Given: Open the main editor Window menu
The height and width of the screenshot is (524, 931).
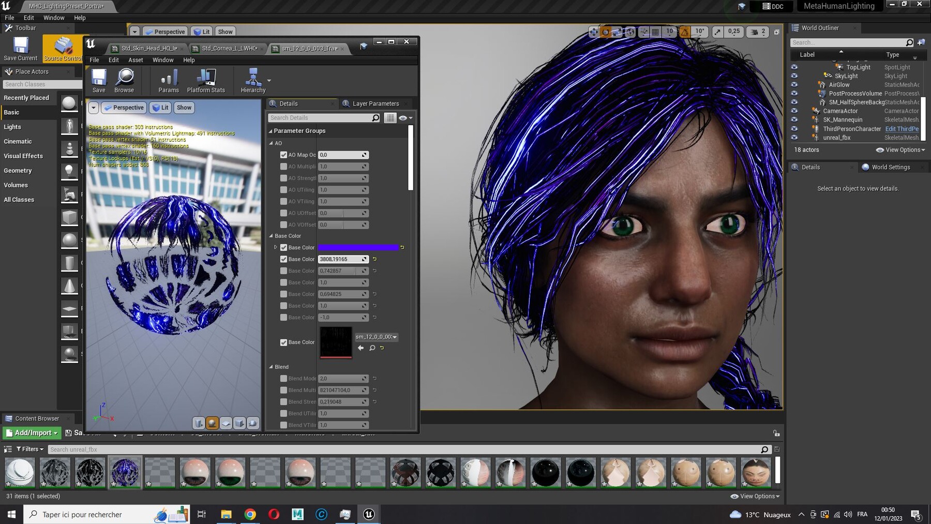Looking at the screenshot, I should click(x=54, y=18).
